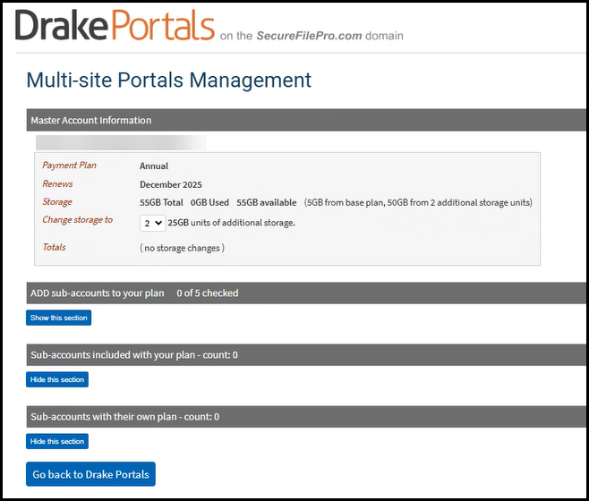Image resolution: width=589 pixels, height=501 pixels.
Task: Click the Master Account Information header
Action: pyautogui.click(x=306, y=120)
